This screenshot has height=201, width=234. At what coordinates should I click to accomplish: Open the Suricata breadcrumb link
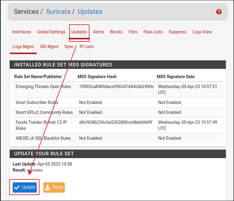58,12
